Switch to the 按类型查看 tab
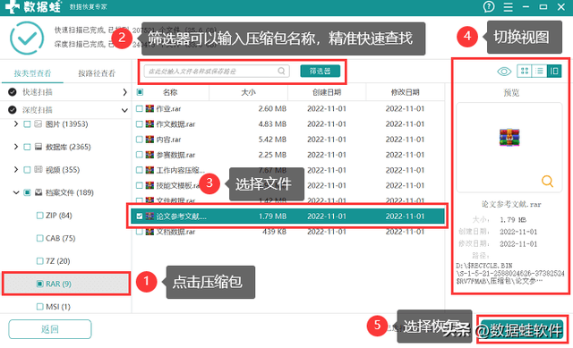Image resolution: width=573 pixels, height=348 pixels. 32,73
